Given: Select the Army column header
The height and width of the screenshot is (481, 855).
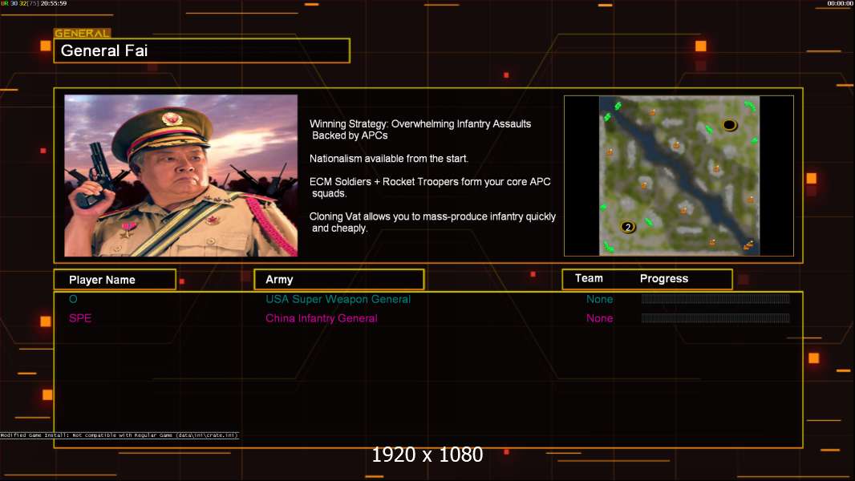Looking at the screenshot, I should tap(339, 280).
